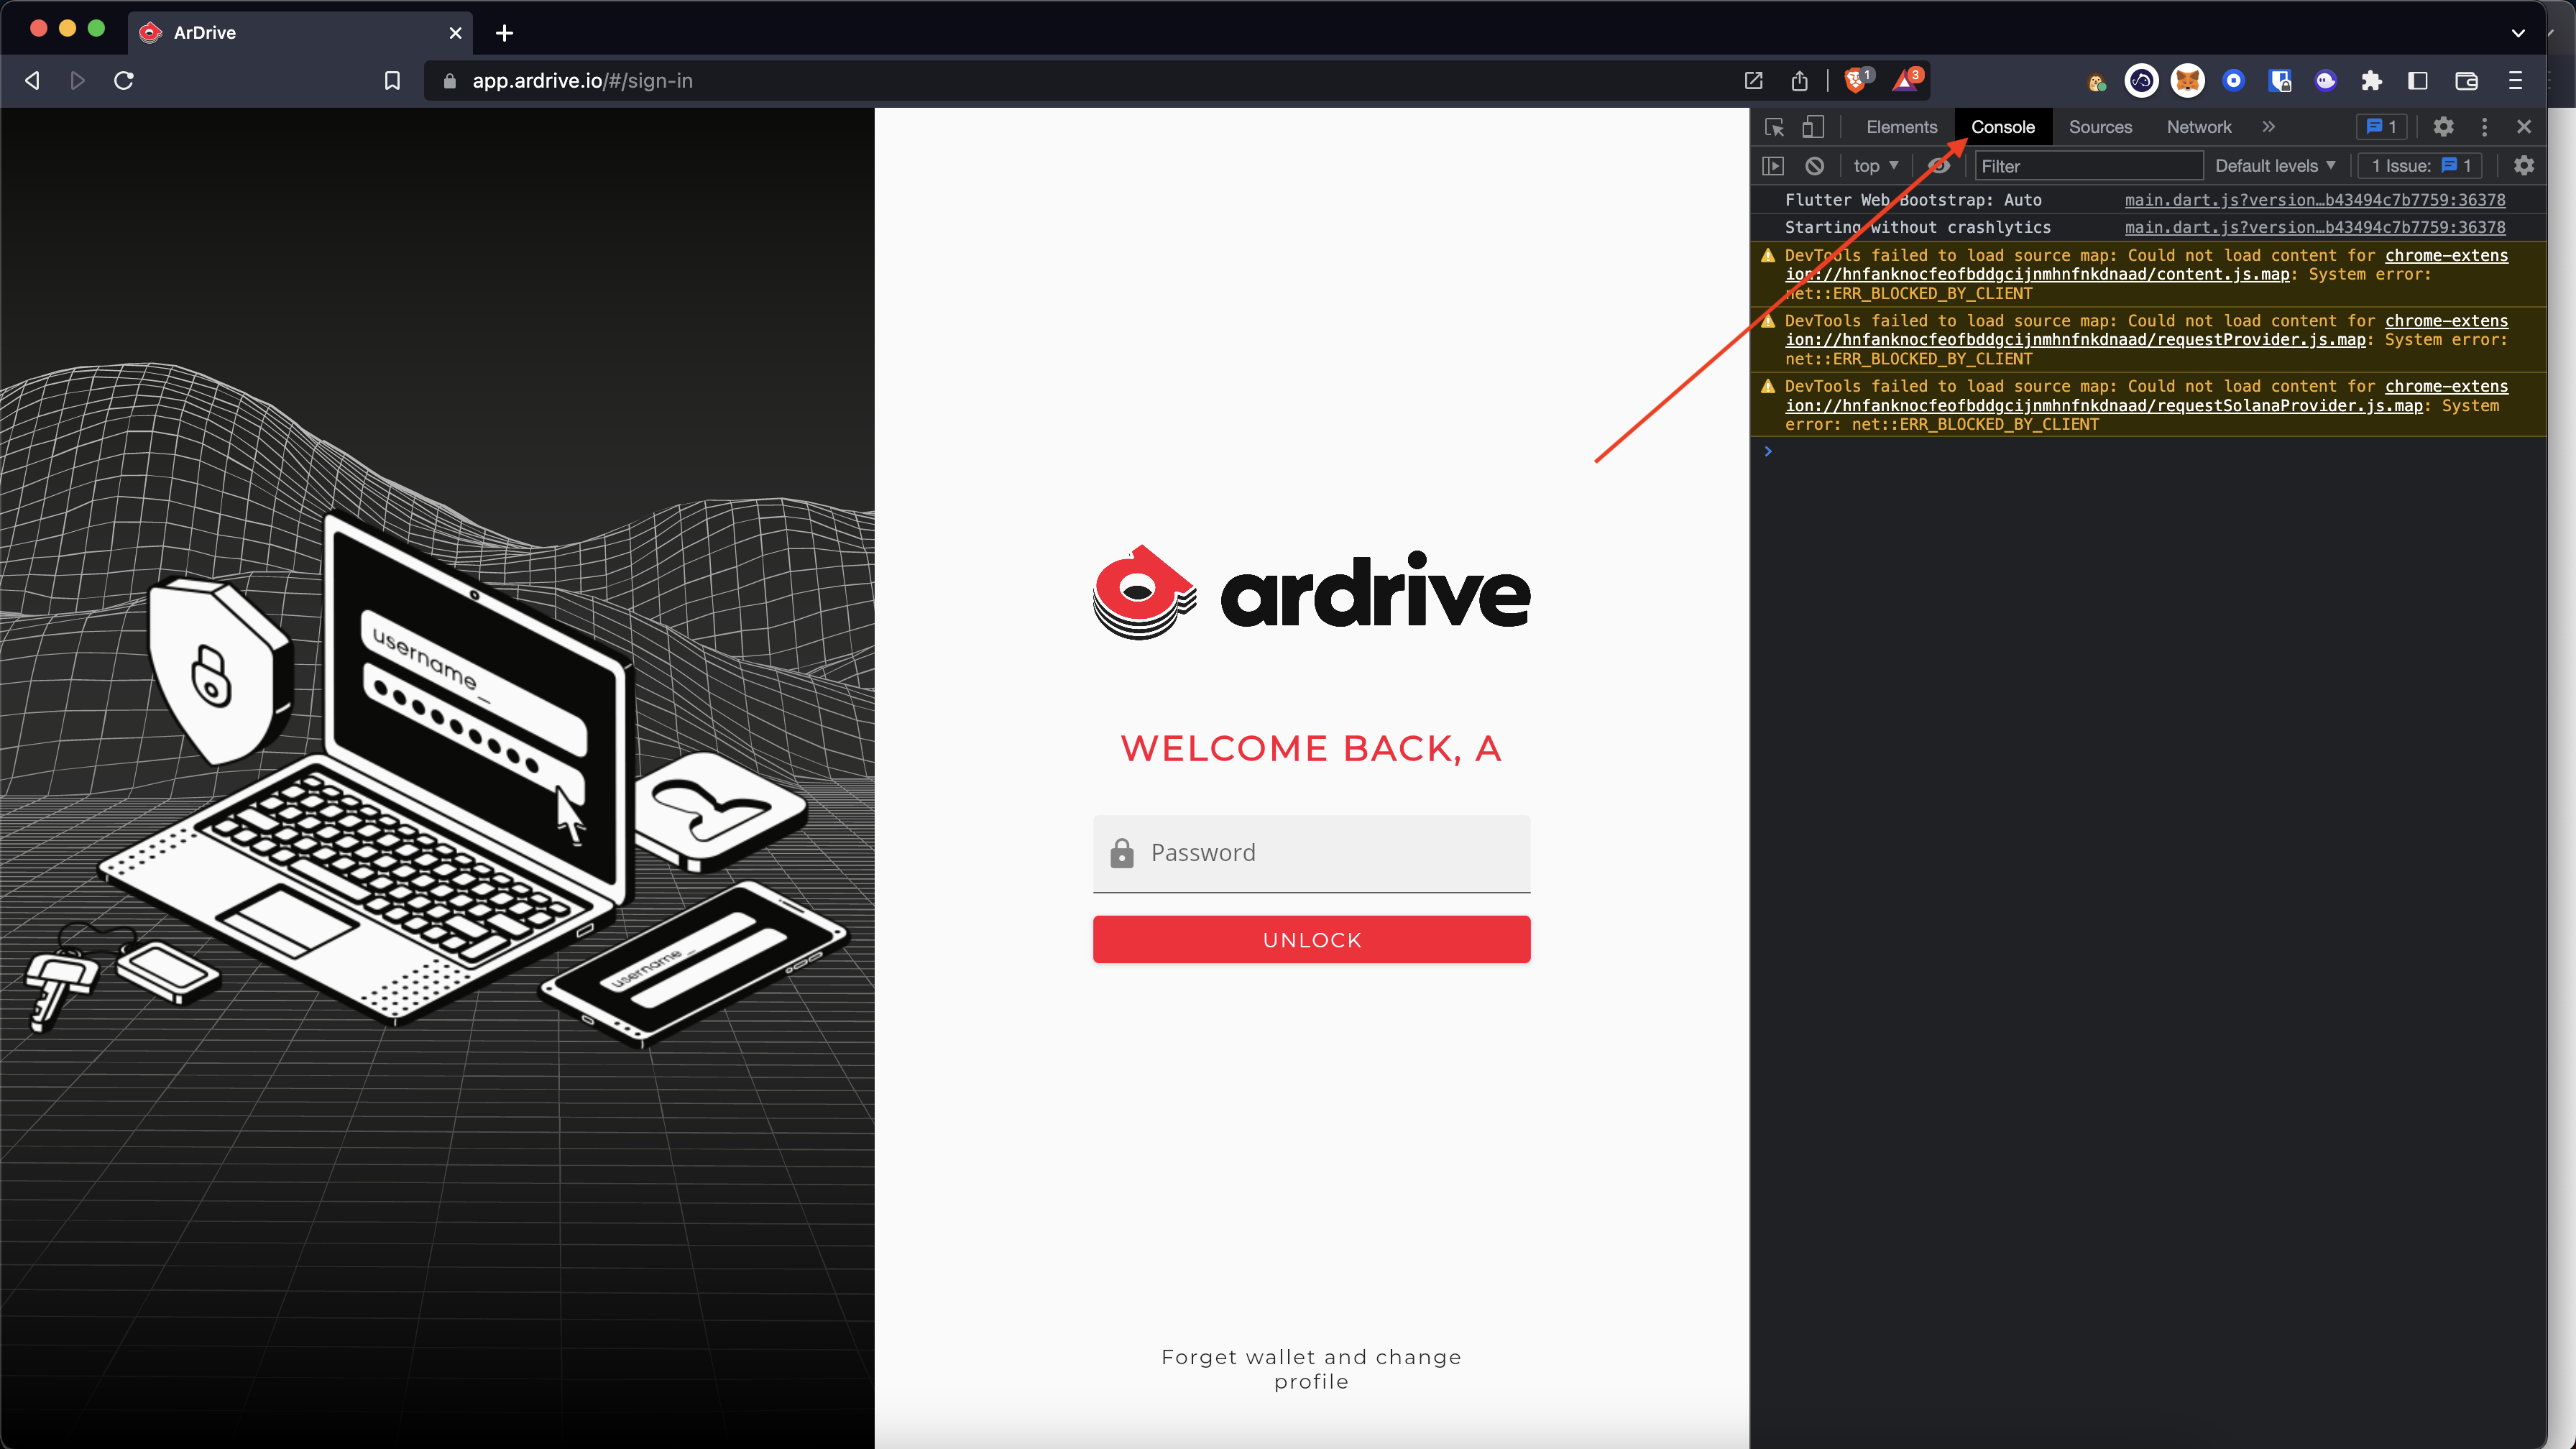
Task: Open console settings gear
Action: 2524,166
